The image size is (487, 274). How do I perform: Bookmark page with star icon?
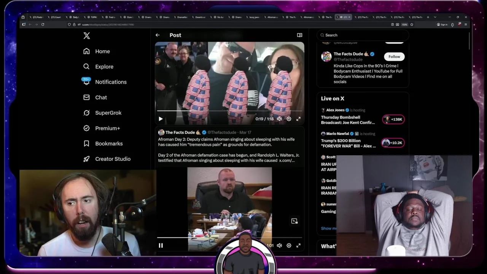point(412,24)
